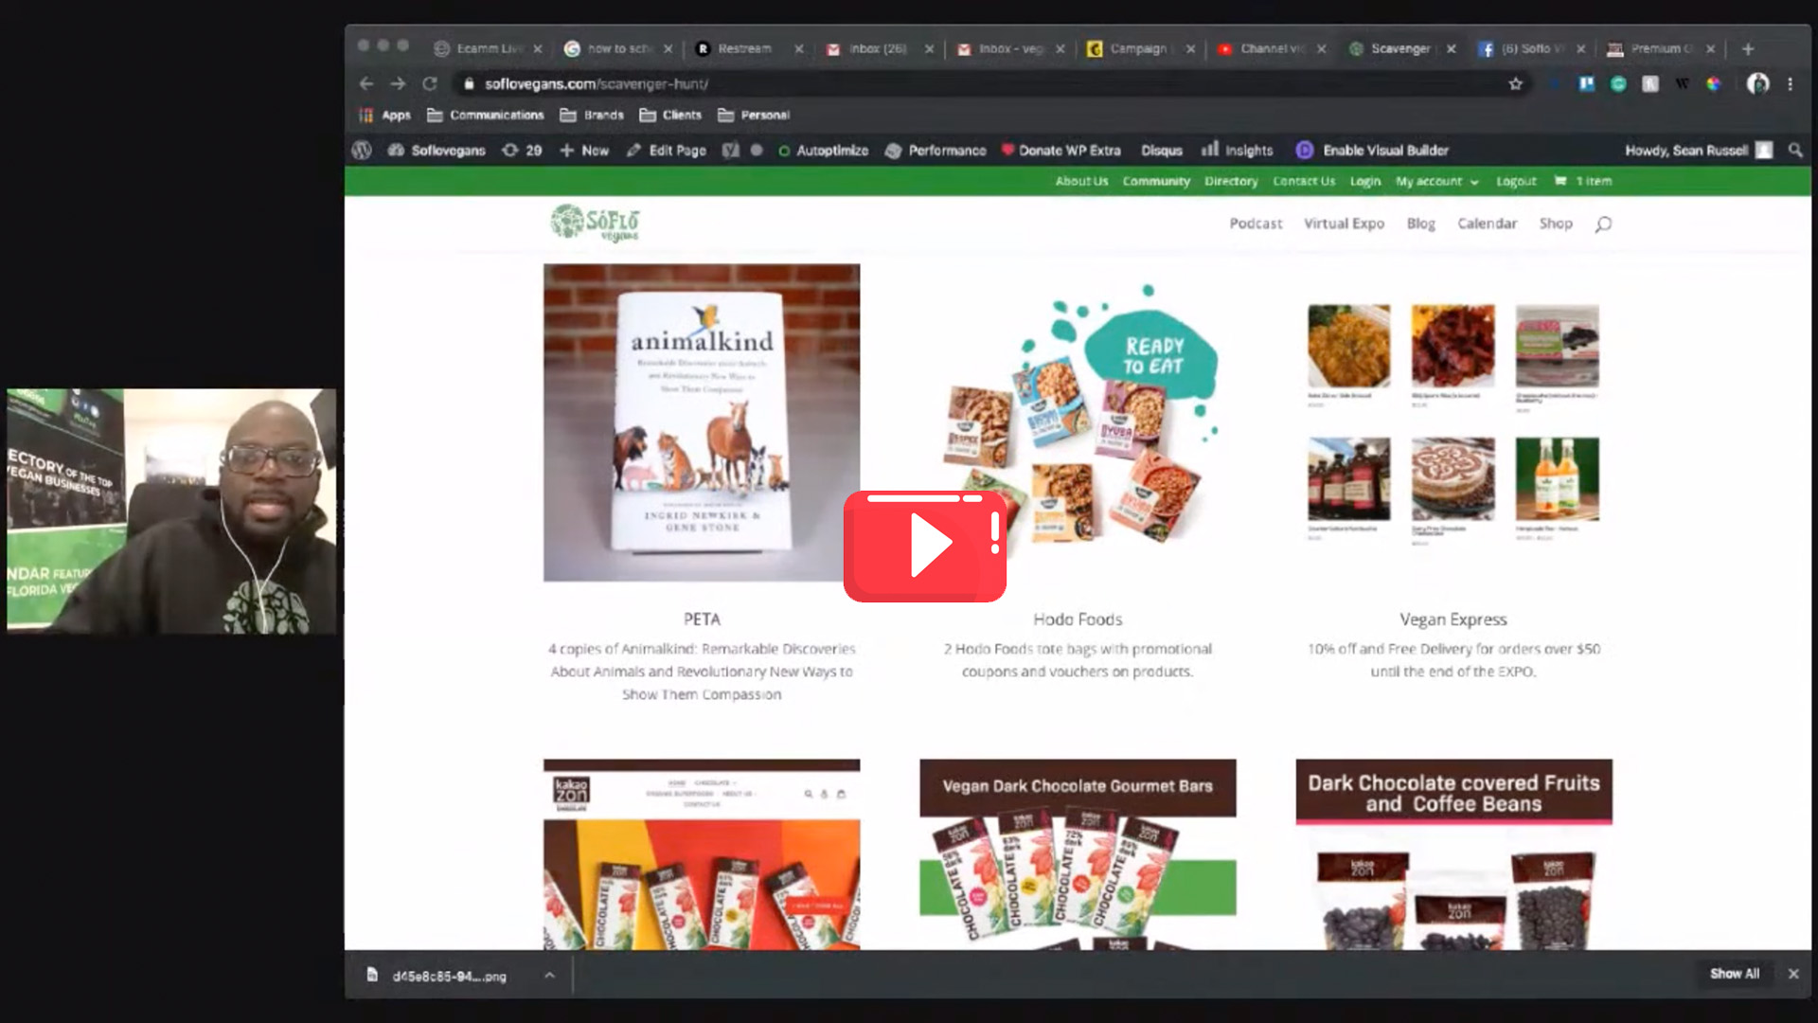This screenshot has height=1023, width=1818.
Task: Click Logout link in green bar
Action: (1516, 181)
